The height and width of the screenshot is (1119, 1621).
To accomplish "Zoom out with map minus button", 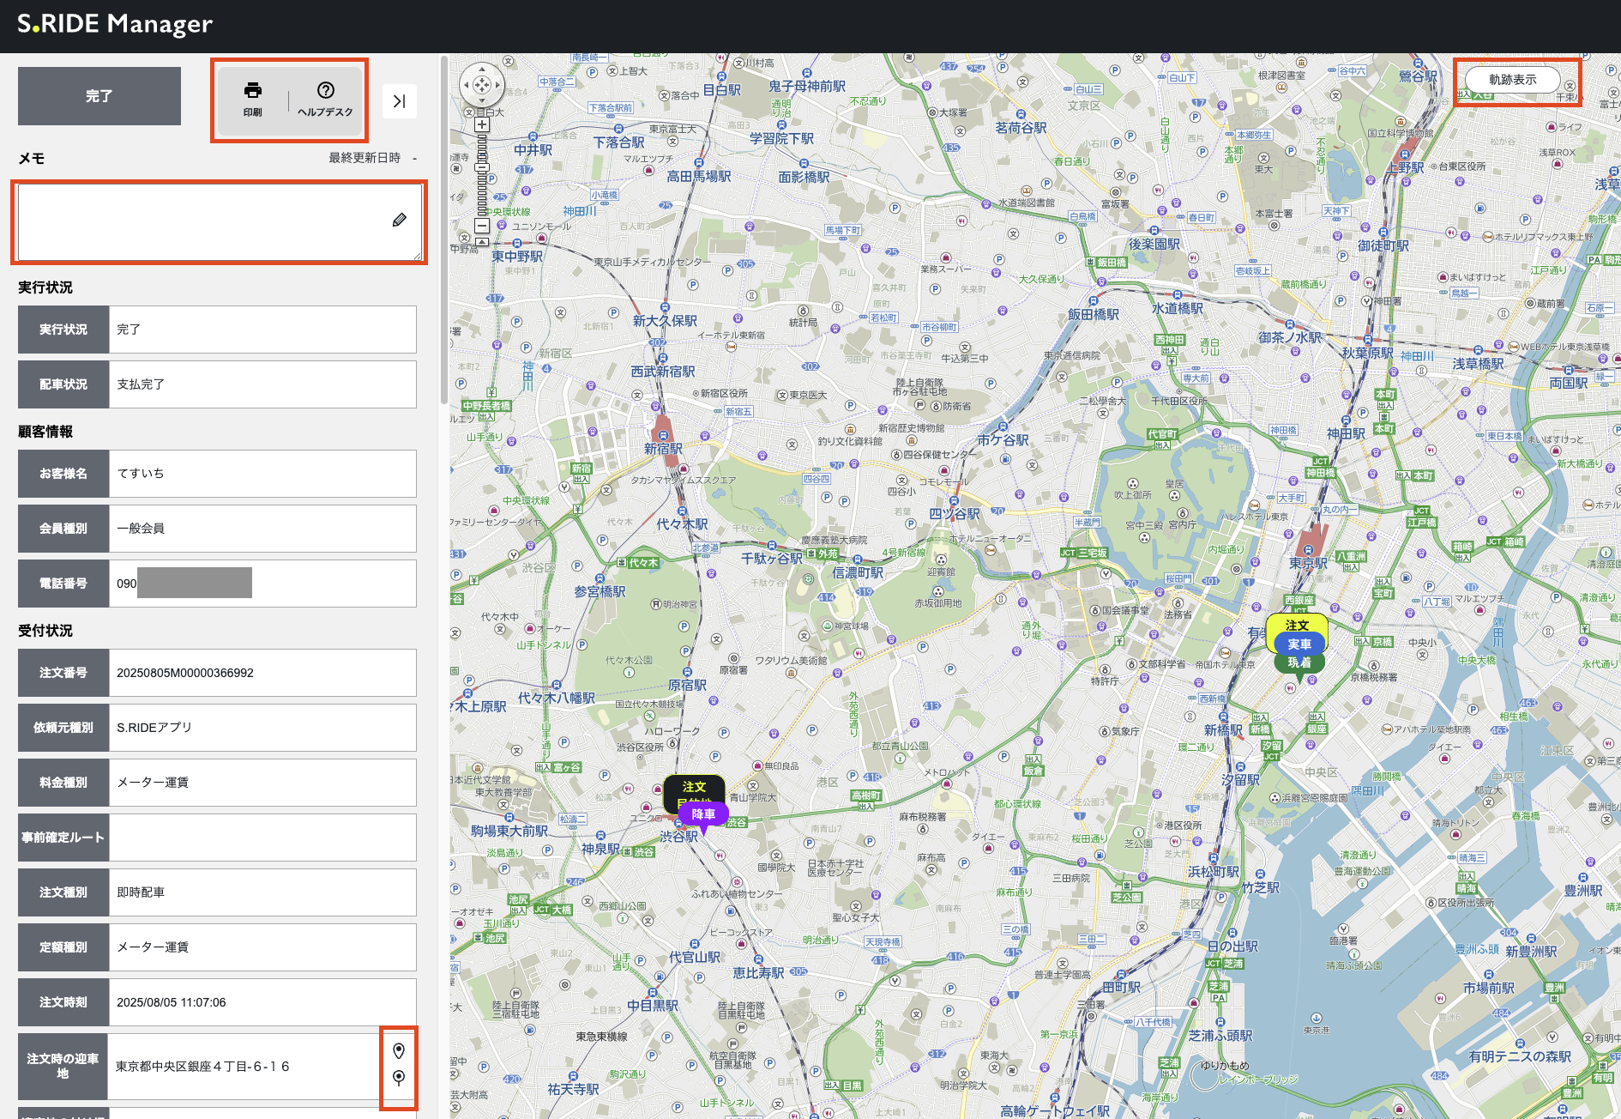I will (x=482, y=226).
